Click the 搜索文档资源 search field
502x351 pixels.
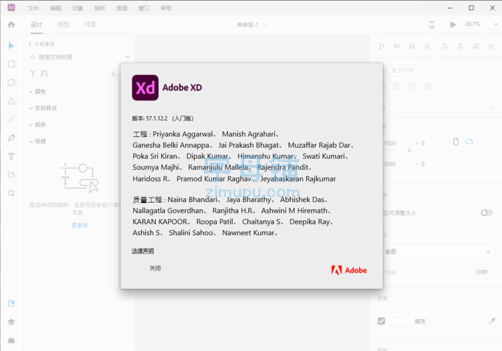tap(80, 57)
